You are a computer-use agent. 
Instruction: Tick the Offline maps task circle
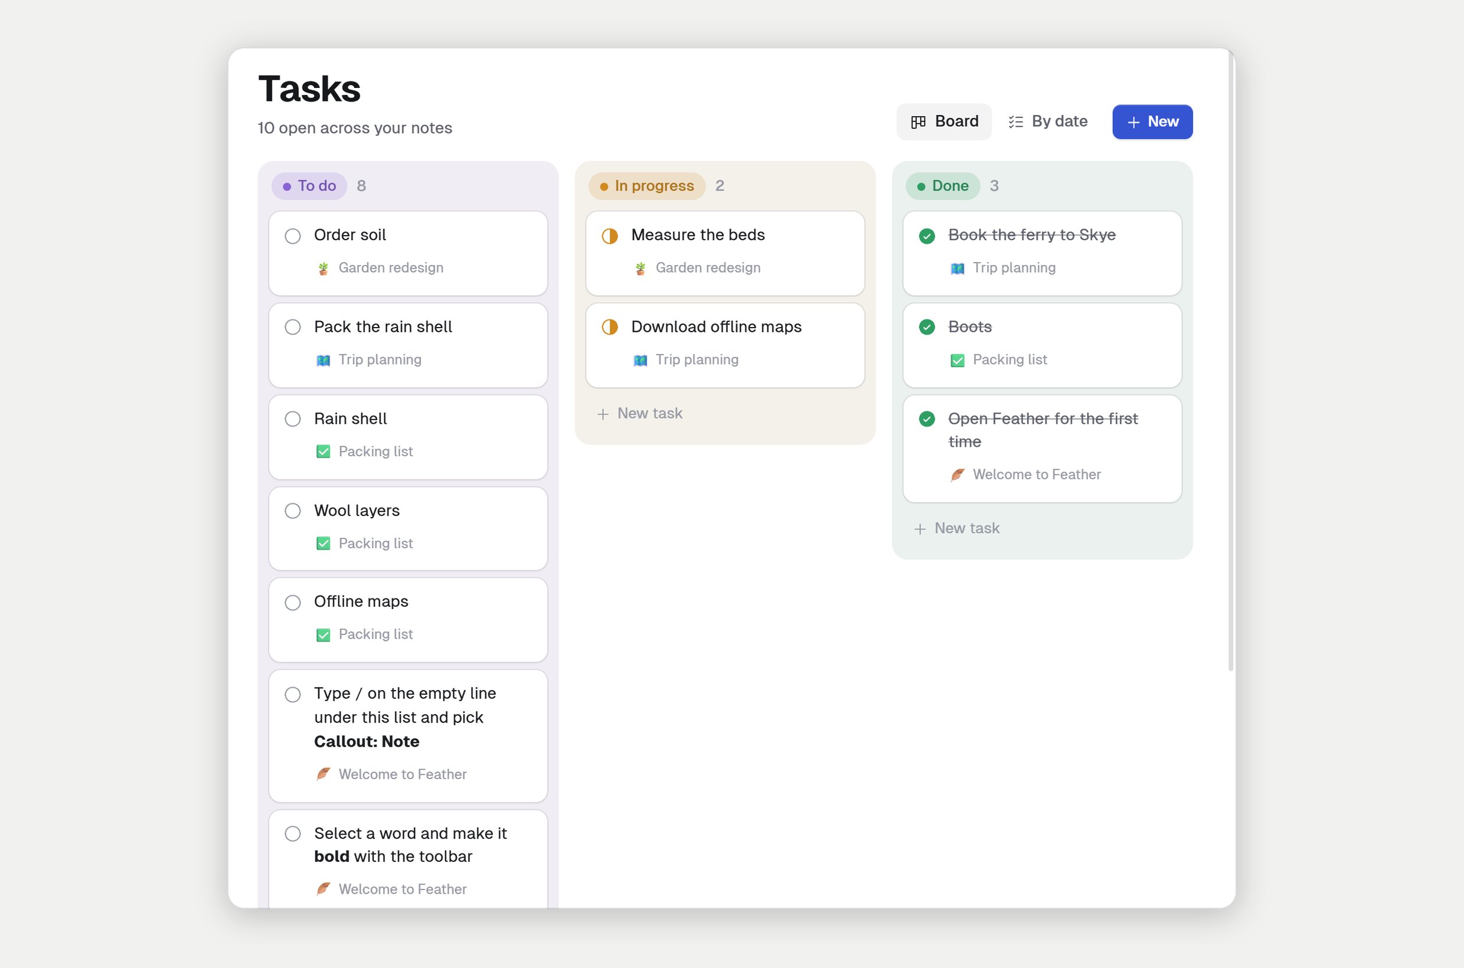pos(293,603)
